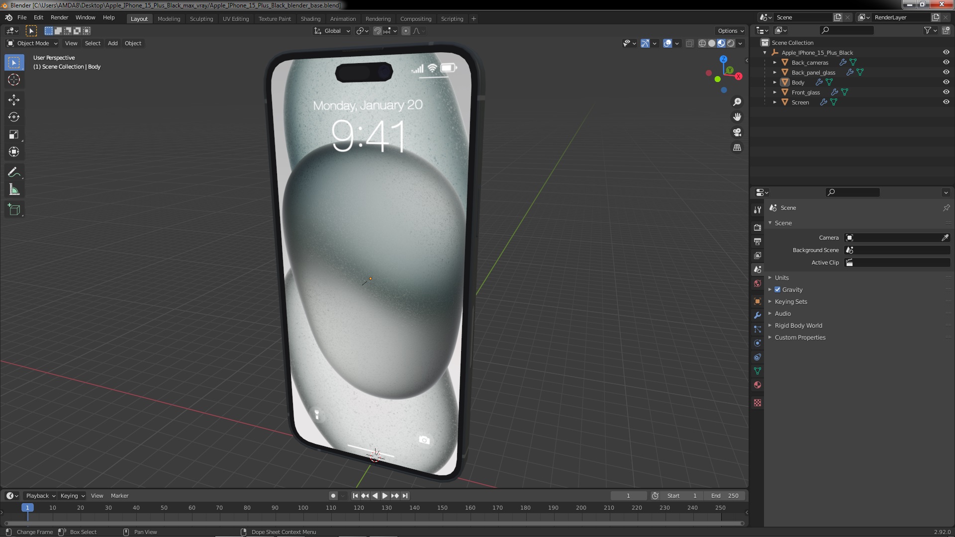Click the current frame marker 1
The image size is (955, 537).
[27, 508]
